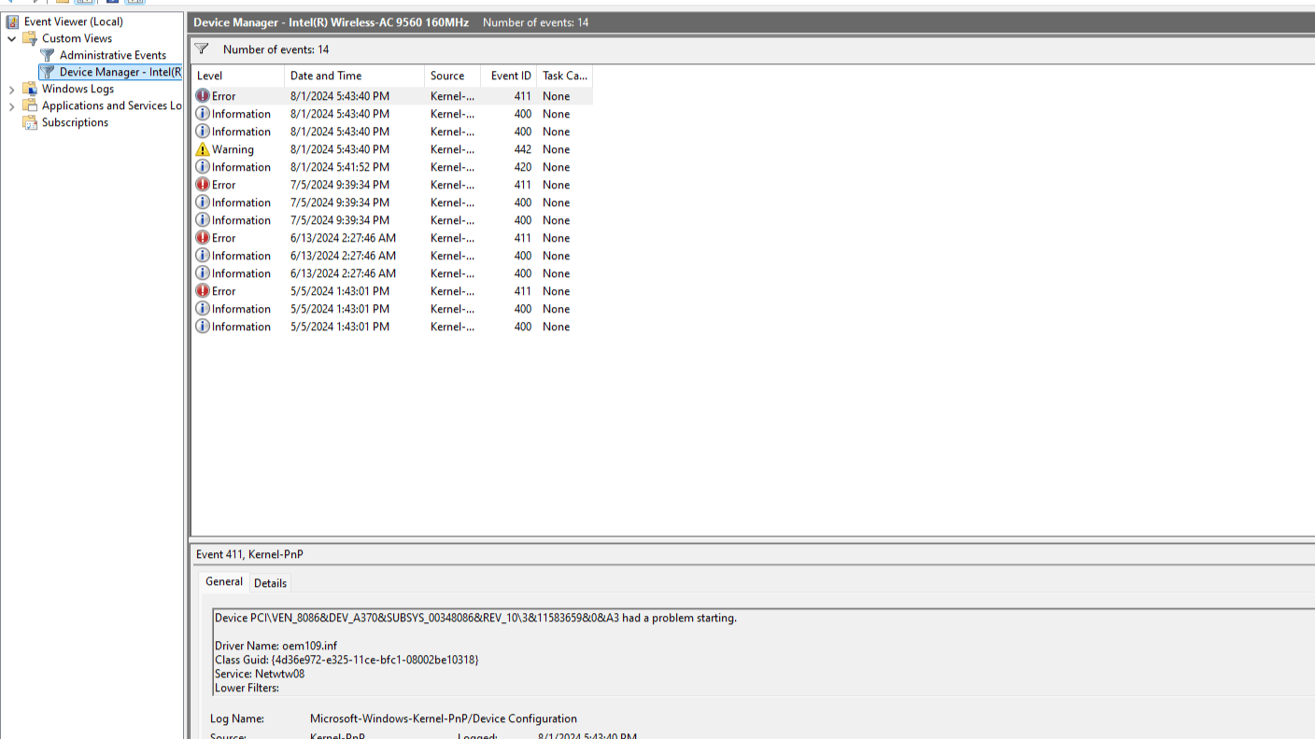Click the date 8/1/2024 5:41:52 PM
1315x739 pixels.
340,167
